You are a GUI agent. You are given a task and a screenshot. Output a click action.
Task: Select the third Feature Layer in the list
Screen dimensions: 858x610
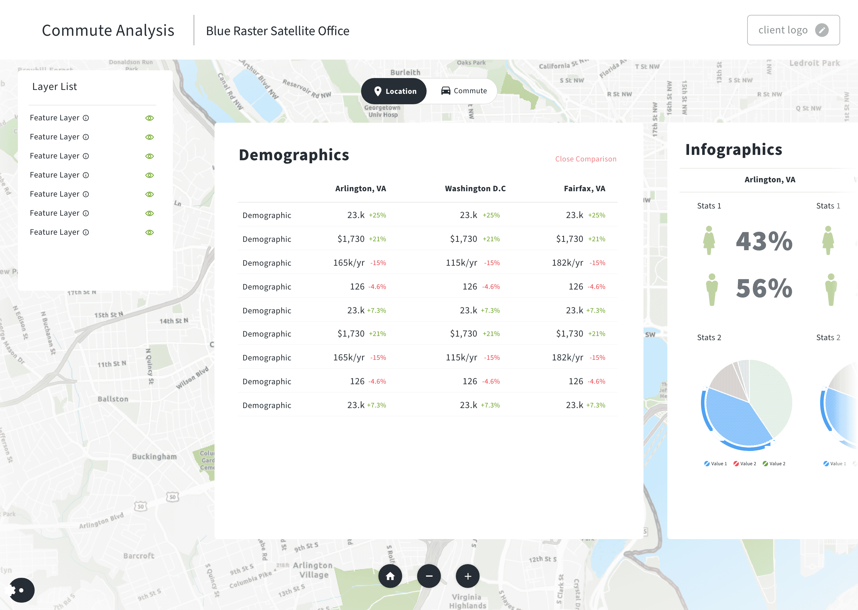[55, 155]
